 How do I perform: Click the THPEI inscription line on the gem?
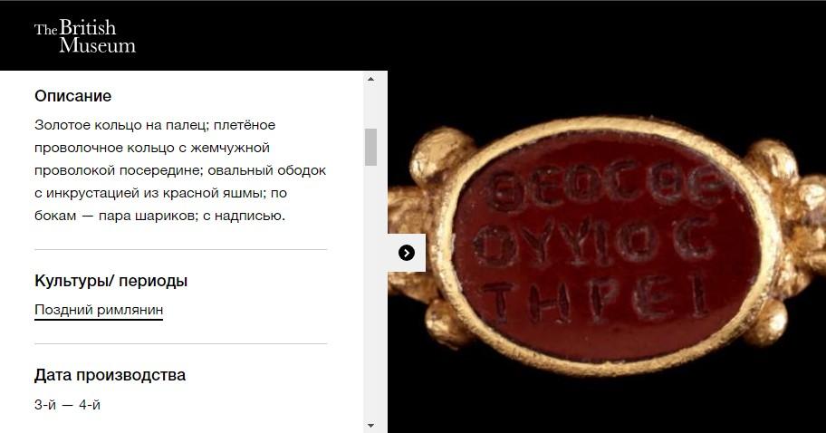click(x=597, y=300)
